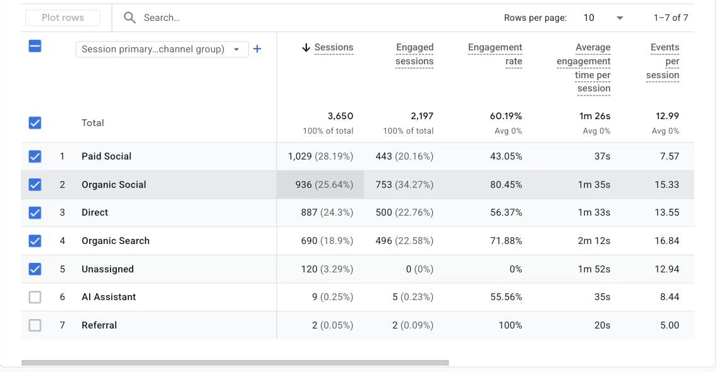
Task: Click the Unassigned sessions cell 120 (3.29%)
Action: [327, 269]
